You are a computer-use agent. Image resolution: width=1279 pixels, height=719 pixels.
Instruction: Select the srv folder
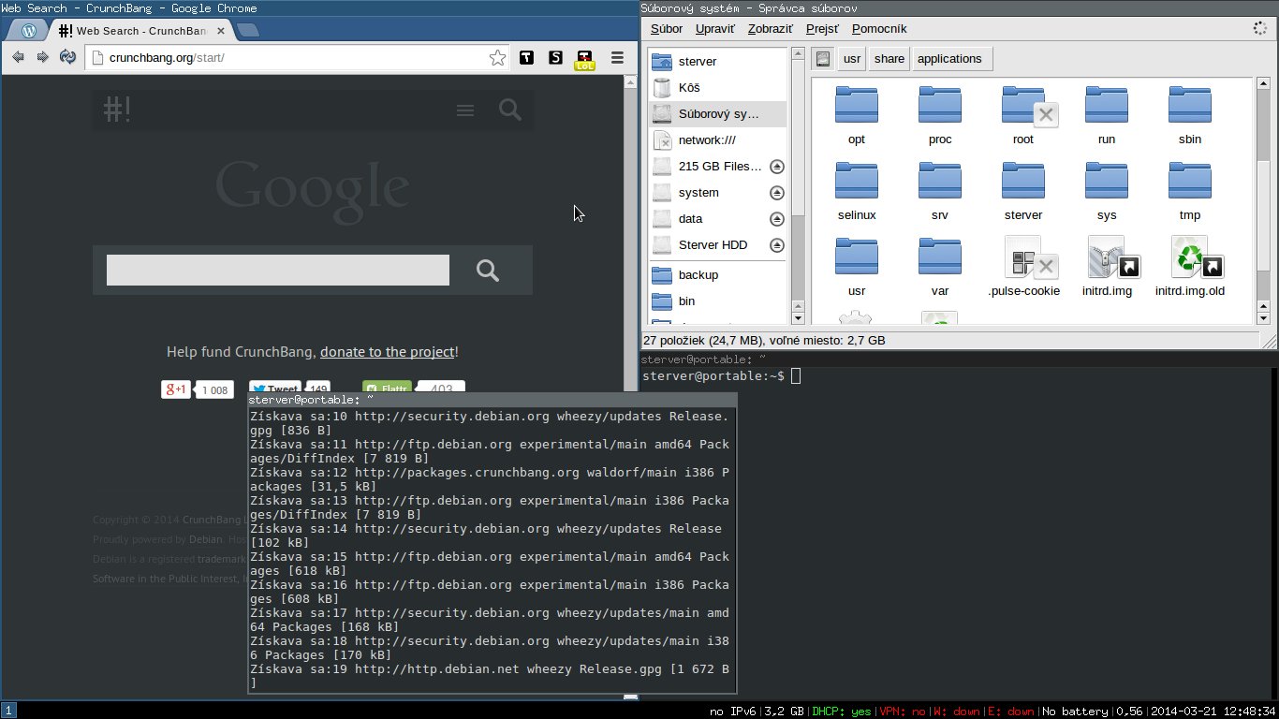[x=940, y=182]
